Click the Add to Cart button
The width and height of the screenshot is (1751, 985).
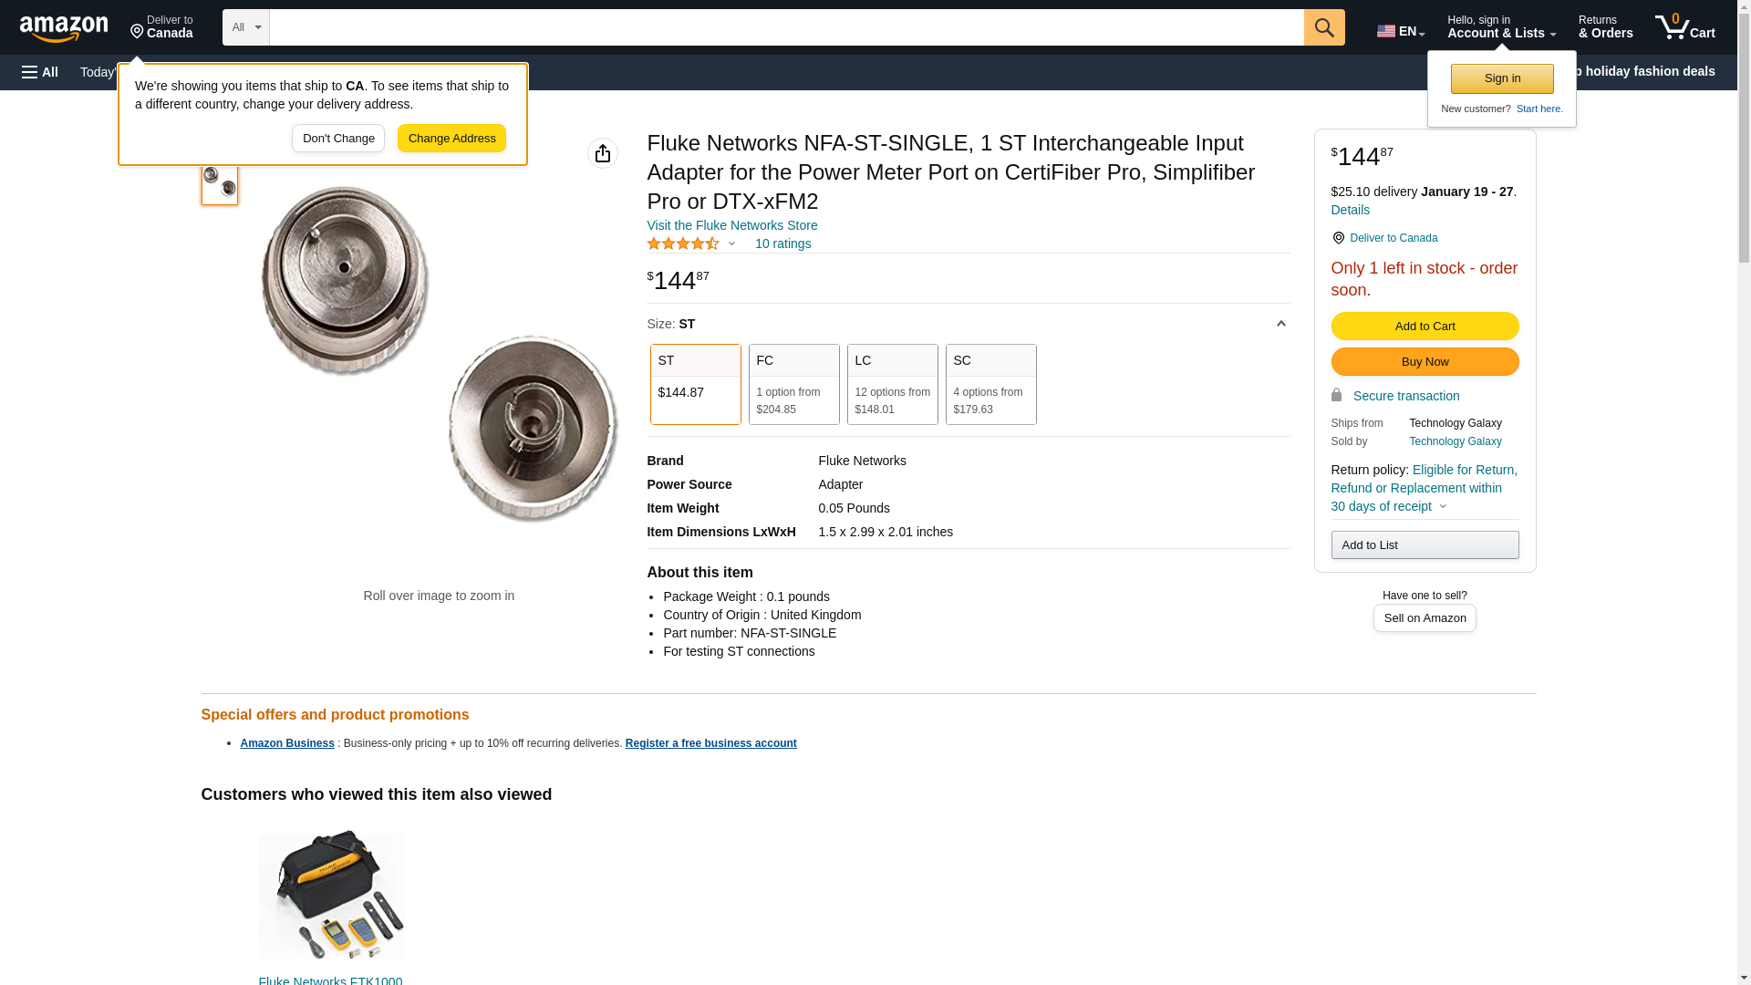1425,327
